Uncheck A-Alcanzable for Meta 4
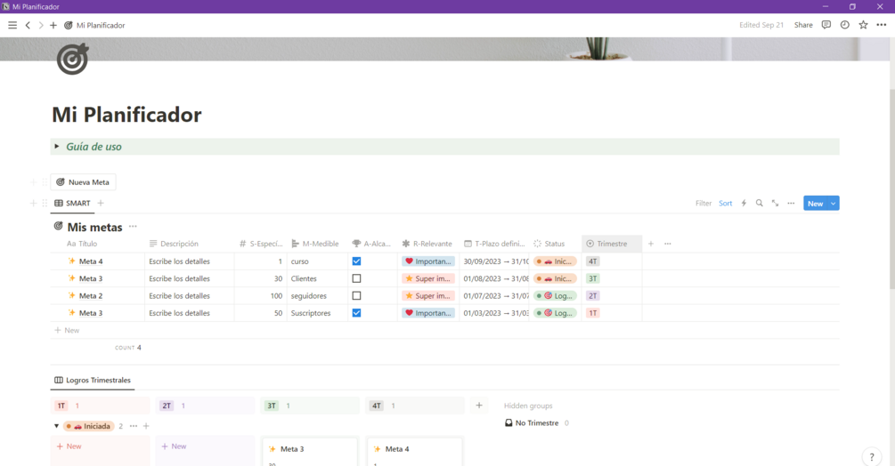 click(x=357, y=261)
